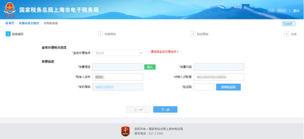Click the red 请选择业务办理地点 warning text

[x=164, y=52]
